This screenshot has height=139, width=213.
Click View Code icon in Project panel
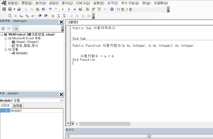(x=3, y=28)
